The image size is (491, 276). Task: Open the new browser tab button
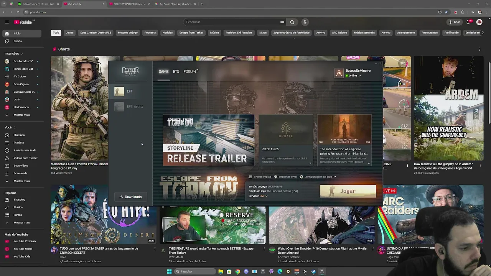click(202, 4)
